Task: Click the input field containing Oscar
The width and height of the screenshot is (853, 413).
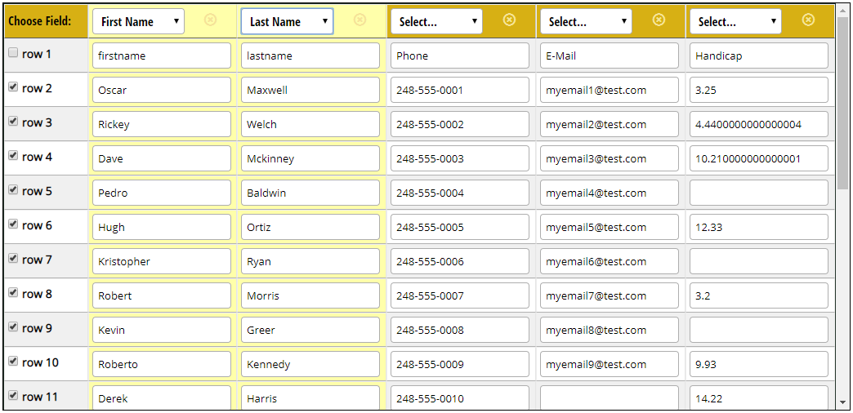Action: coord(162,91)
